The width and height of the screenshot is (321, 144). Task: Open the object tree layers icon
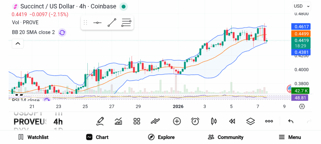(x=250, y=121)
